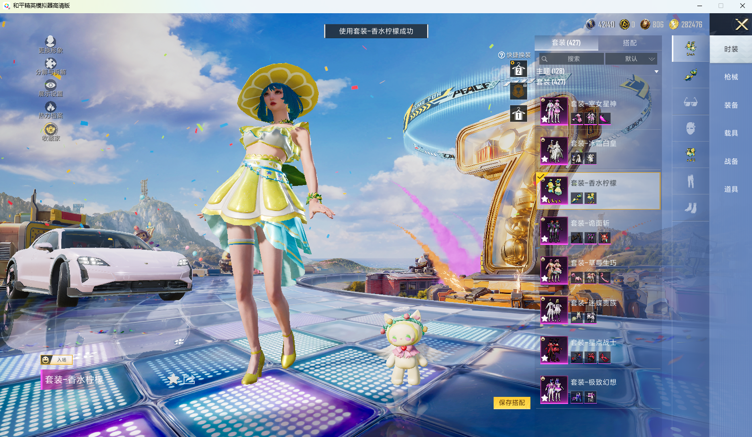The width and height of the screenshot is (752, 437).
Task: Click the 套装-冰霜白皇 name text
Action: coord(594,143)
